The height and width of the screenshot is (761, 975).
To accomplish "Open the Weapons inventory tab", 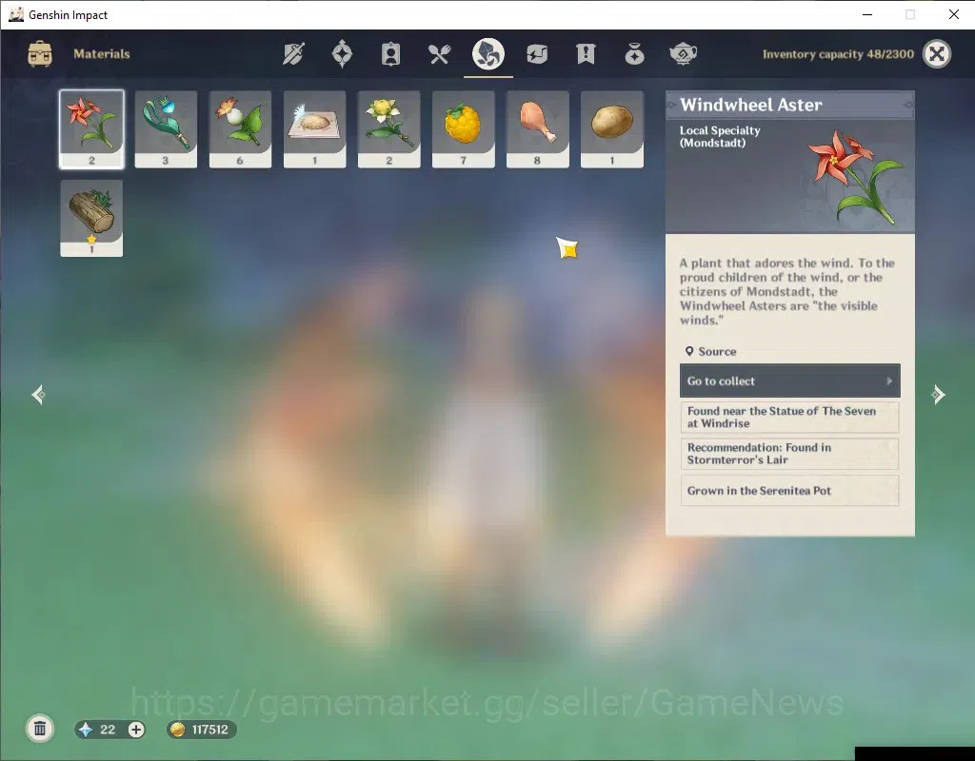I will coord(293,54).
